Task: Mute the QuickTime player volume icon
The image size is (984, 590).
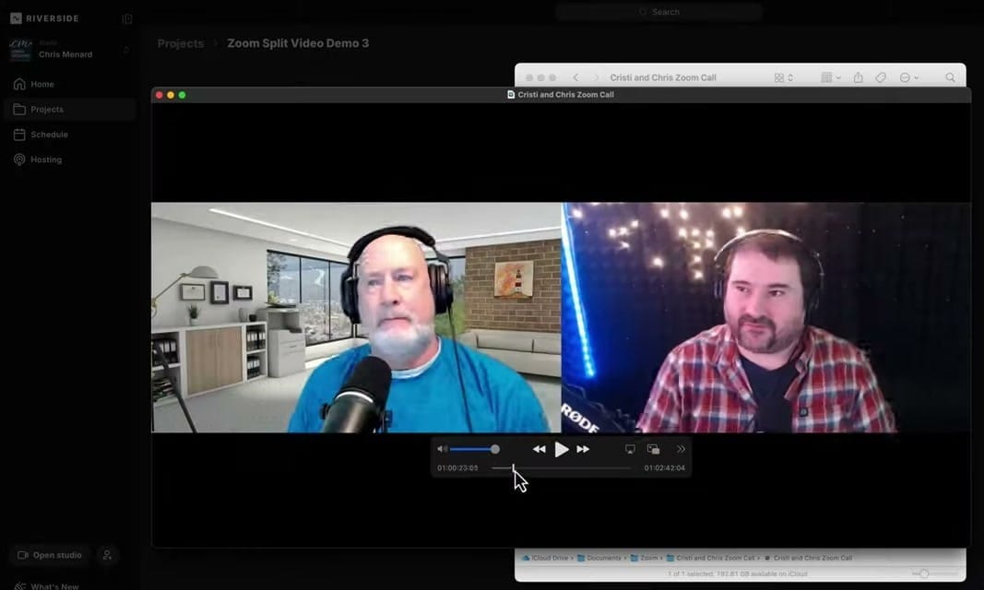Action: 442,449
